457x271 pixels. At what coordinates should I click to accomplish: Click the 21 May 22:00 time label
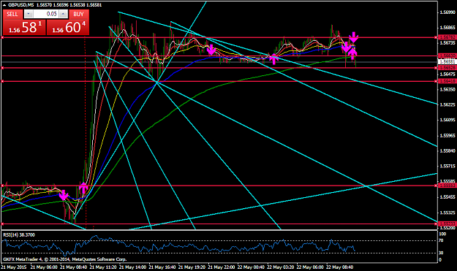222,267
